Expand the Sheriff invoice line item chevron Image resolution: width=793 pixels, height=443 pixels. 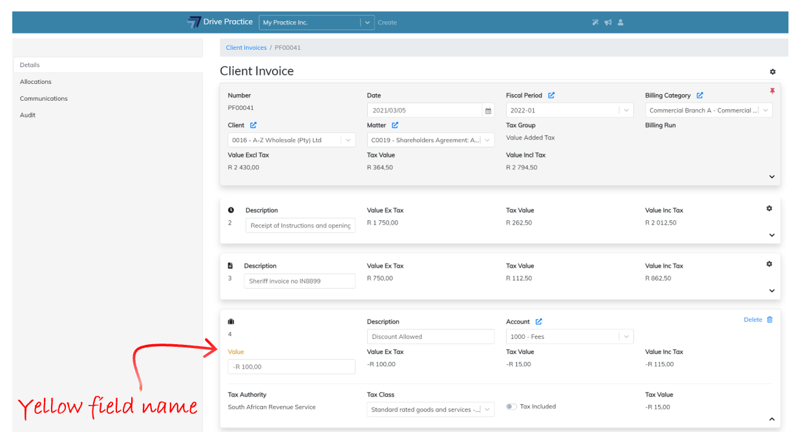[772, 291]
